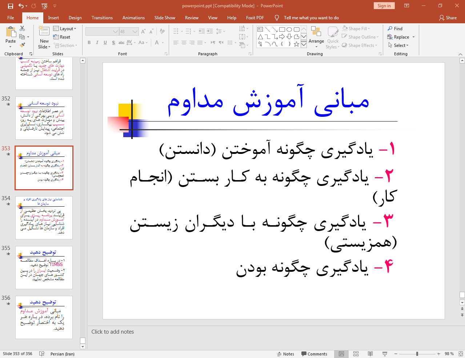Expand the shapes gallery
The image size is (465, 358).
304,44
